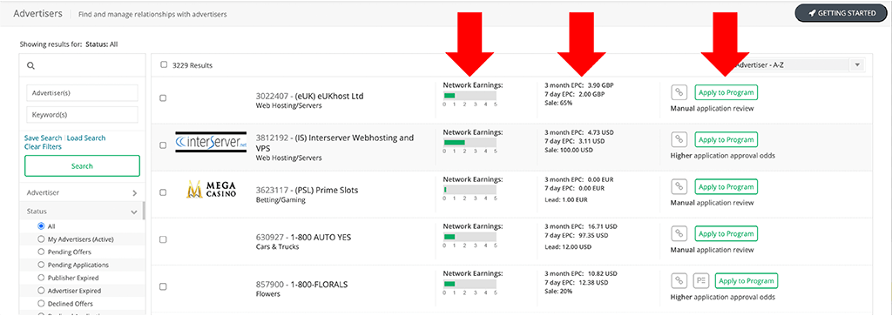Image resolution: width=892 pixels, height=316 pixels.
Task: Click the Save Search link
Action: click(x=44, y=138)
